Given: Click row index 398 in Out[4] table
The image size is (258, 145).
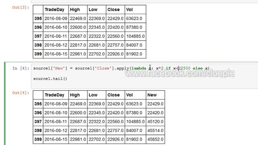Looking at the screenshot, I should (x=38, y=130).
